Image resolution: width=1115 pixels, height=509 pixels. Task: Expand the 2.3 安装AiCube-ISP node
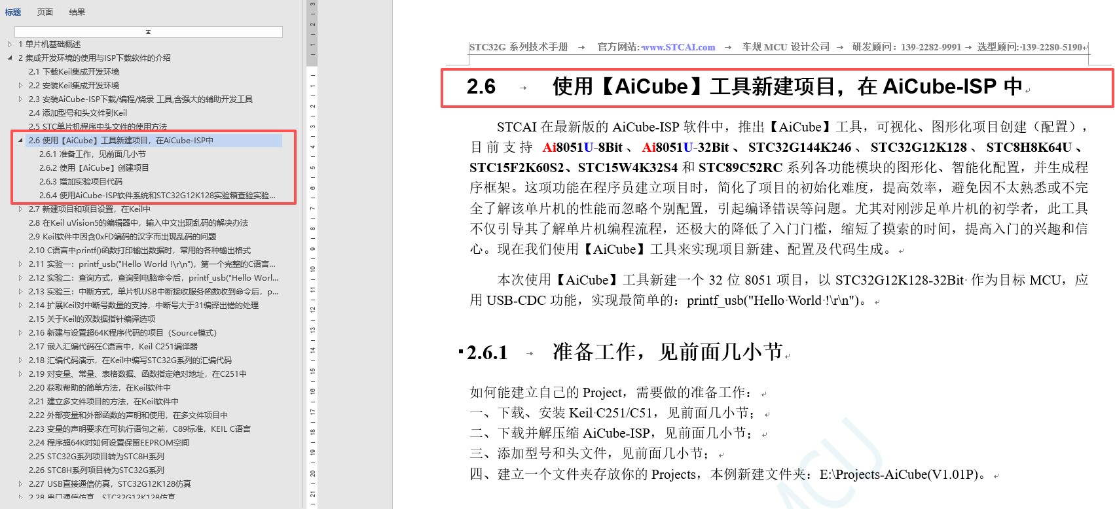point(20,99)
